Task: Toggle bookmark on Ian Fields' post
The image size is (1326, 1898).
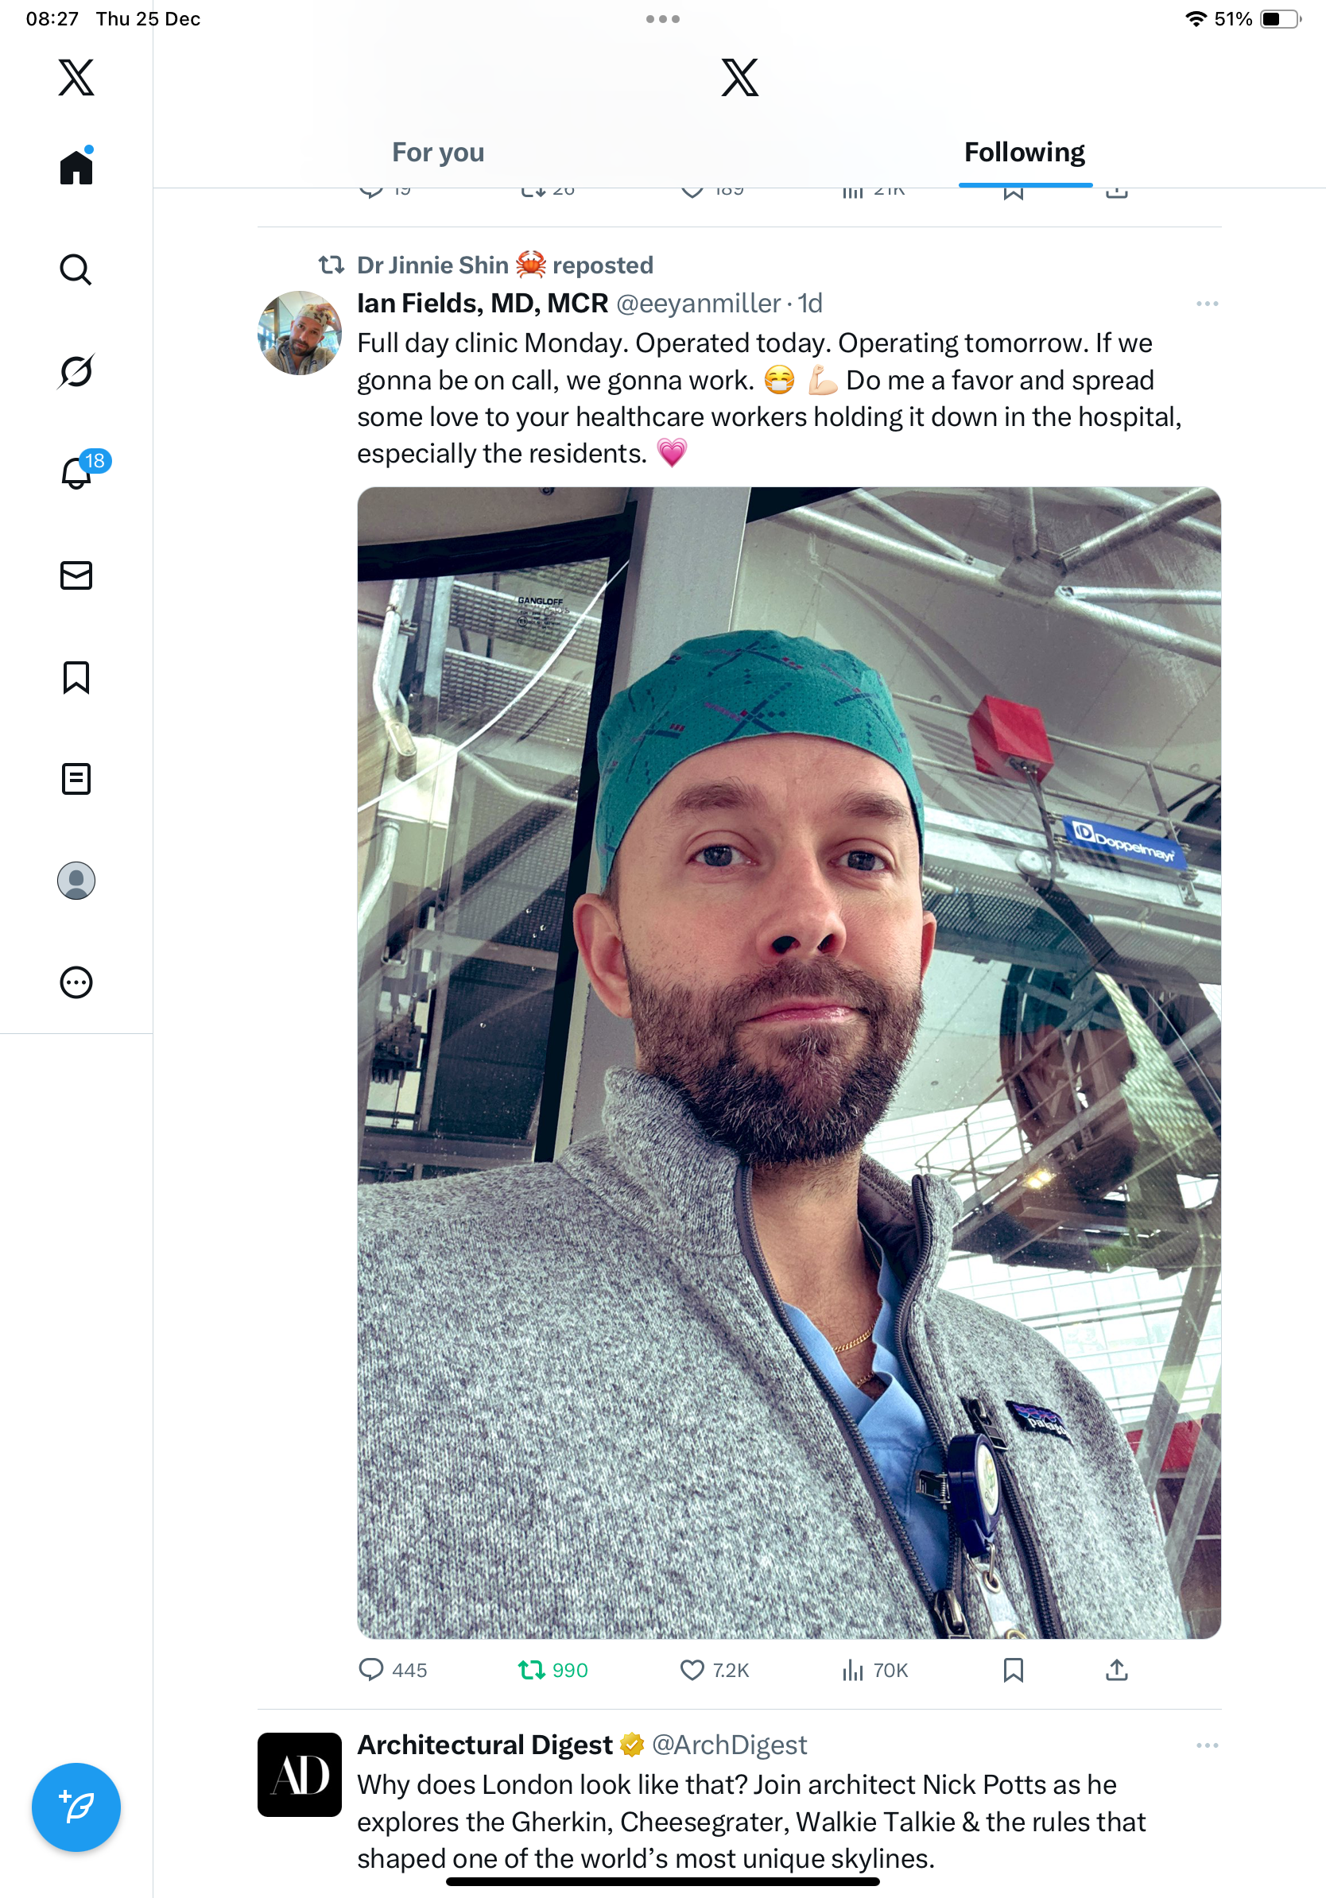Action: tap(1013, 1670)
